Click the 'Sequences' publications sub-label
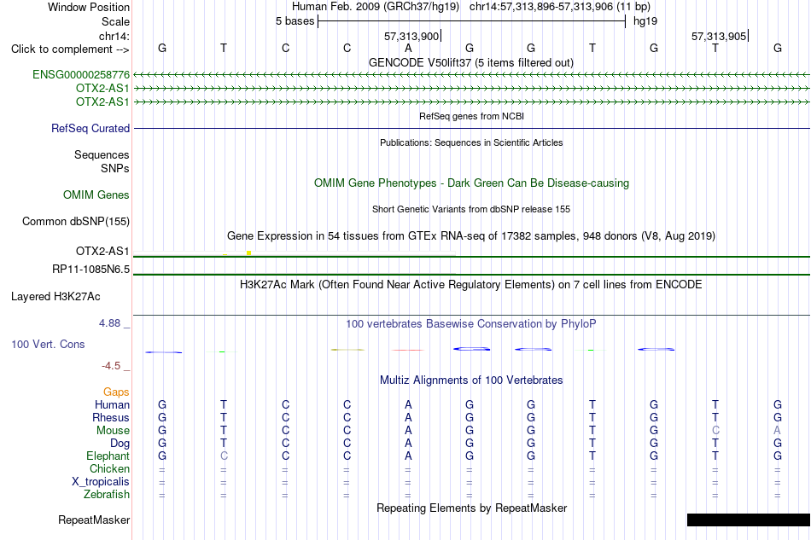The image size is (811, 540). (102, 154)
